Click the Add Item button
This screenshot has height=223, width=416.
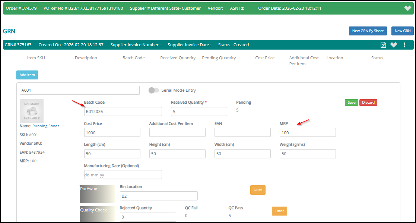[x=27, y=75]
